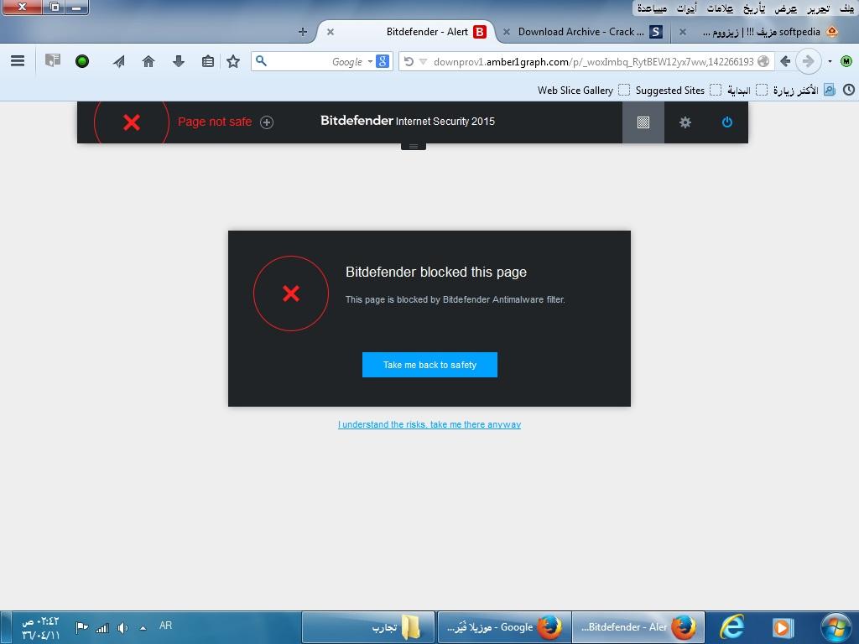Open Bitdefender dashboard grid icon
859x644 pixels.
(643, 122)
